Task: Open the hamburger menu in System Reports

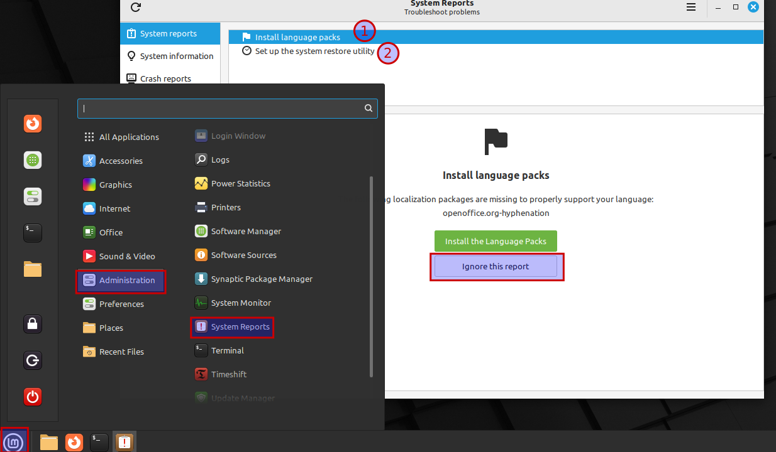Action: point(691,7)
